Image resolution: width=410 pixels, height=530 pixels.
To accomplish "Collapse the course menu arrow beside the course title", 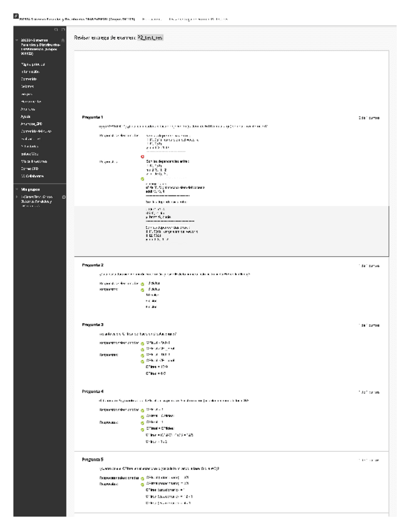I will point(17,40).
